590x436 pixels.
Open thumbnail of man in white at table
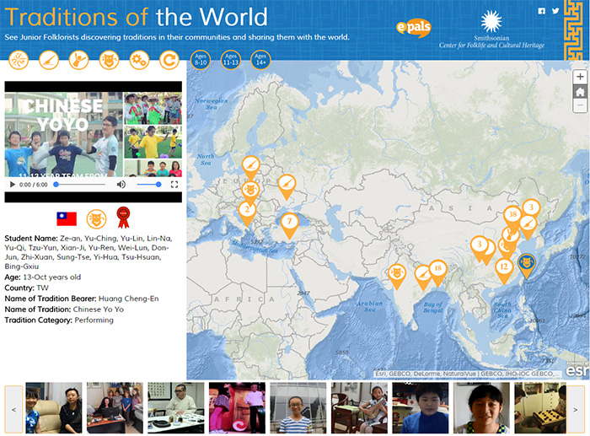[176, 408]
